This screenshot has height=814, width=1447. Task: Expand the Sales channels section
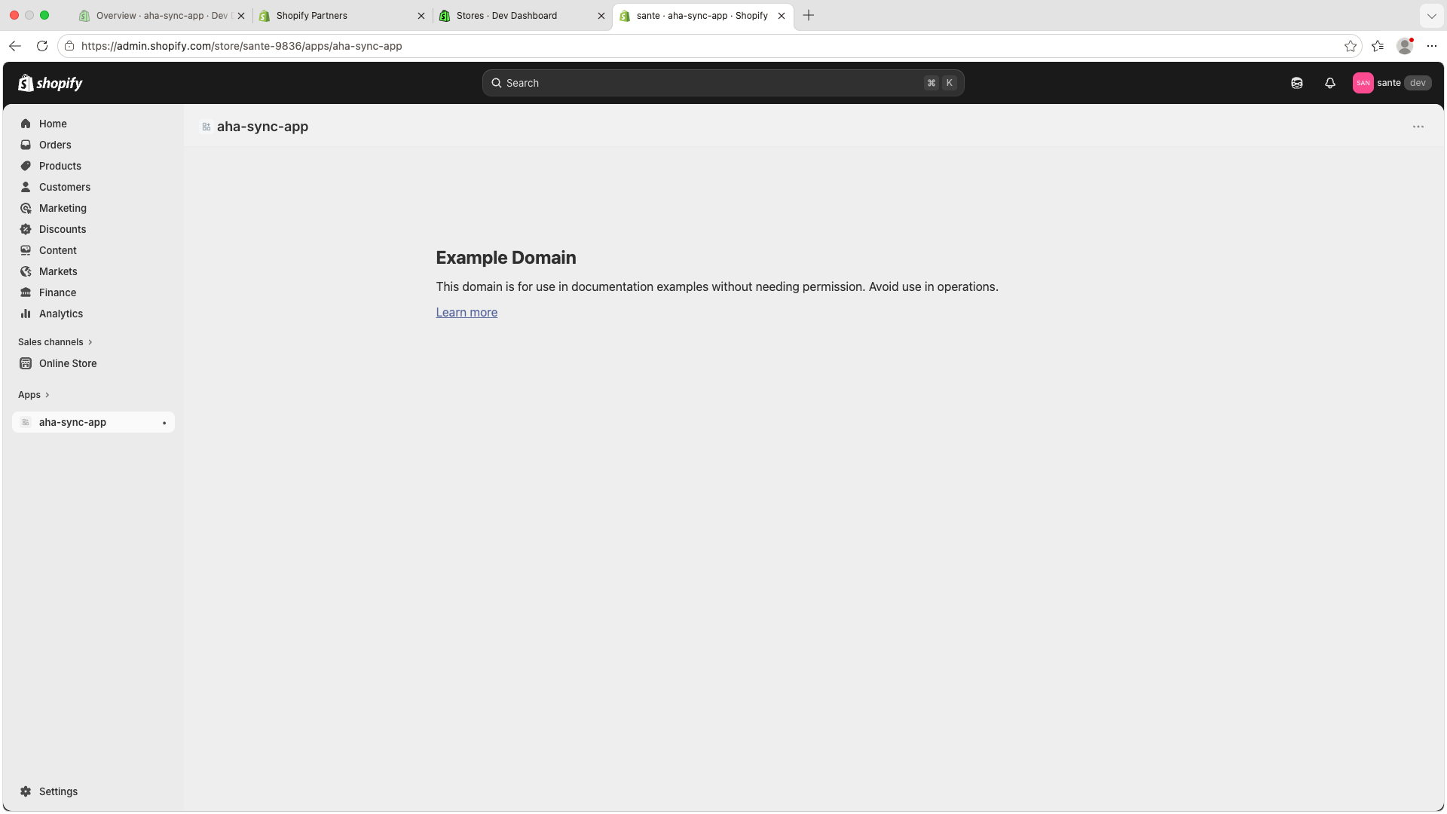[x=55, y=342]
